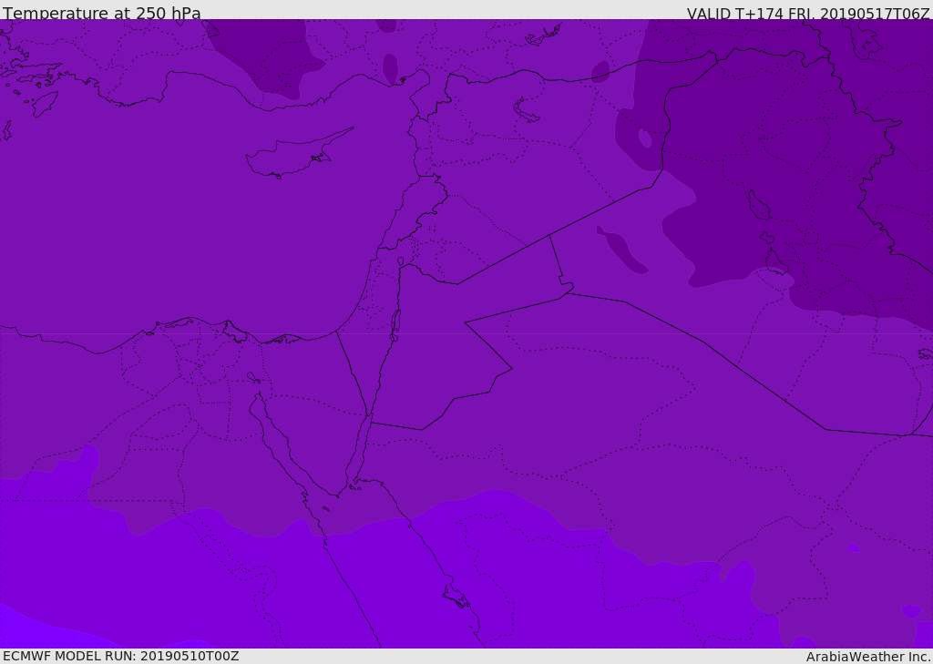The image size is (933, 664).
Task: Open the ArabiaWeather Inc. credit text
Action: 867,657
